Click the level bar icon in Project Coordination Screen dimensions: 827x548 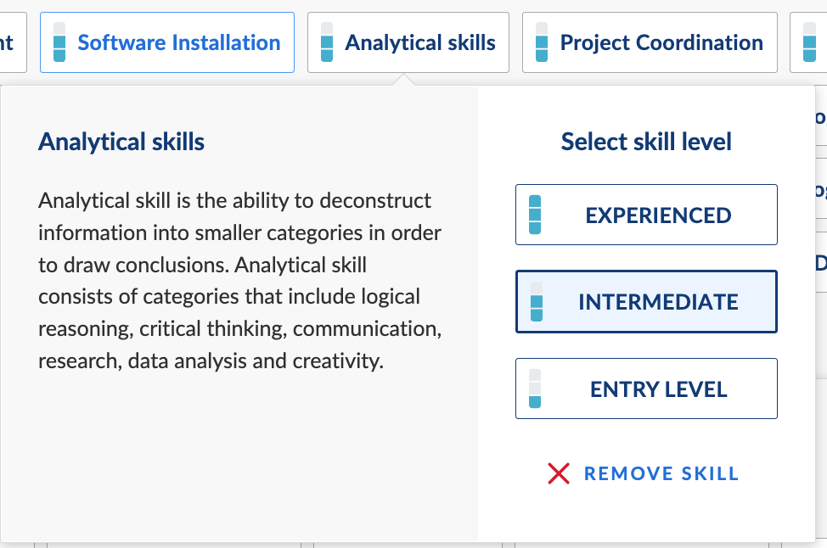(x=542, y=42)
